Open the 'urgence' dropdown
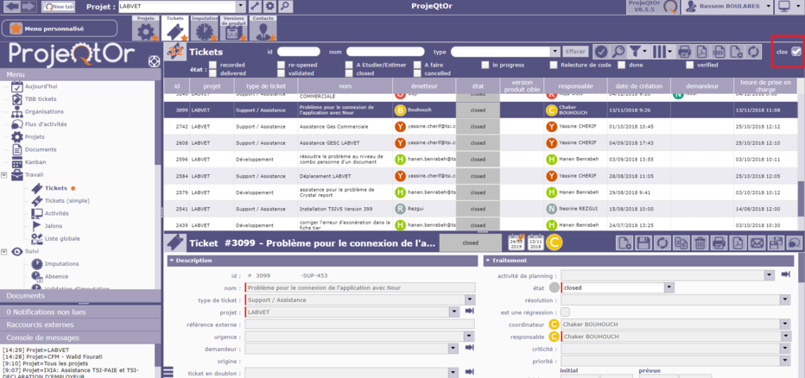 tap(470, 337)
